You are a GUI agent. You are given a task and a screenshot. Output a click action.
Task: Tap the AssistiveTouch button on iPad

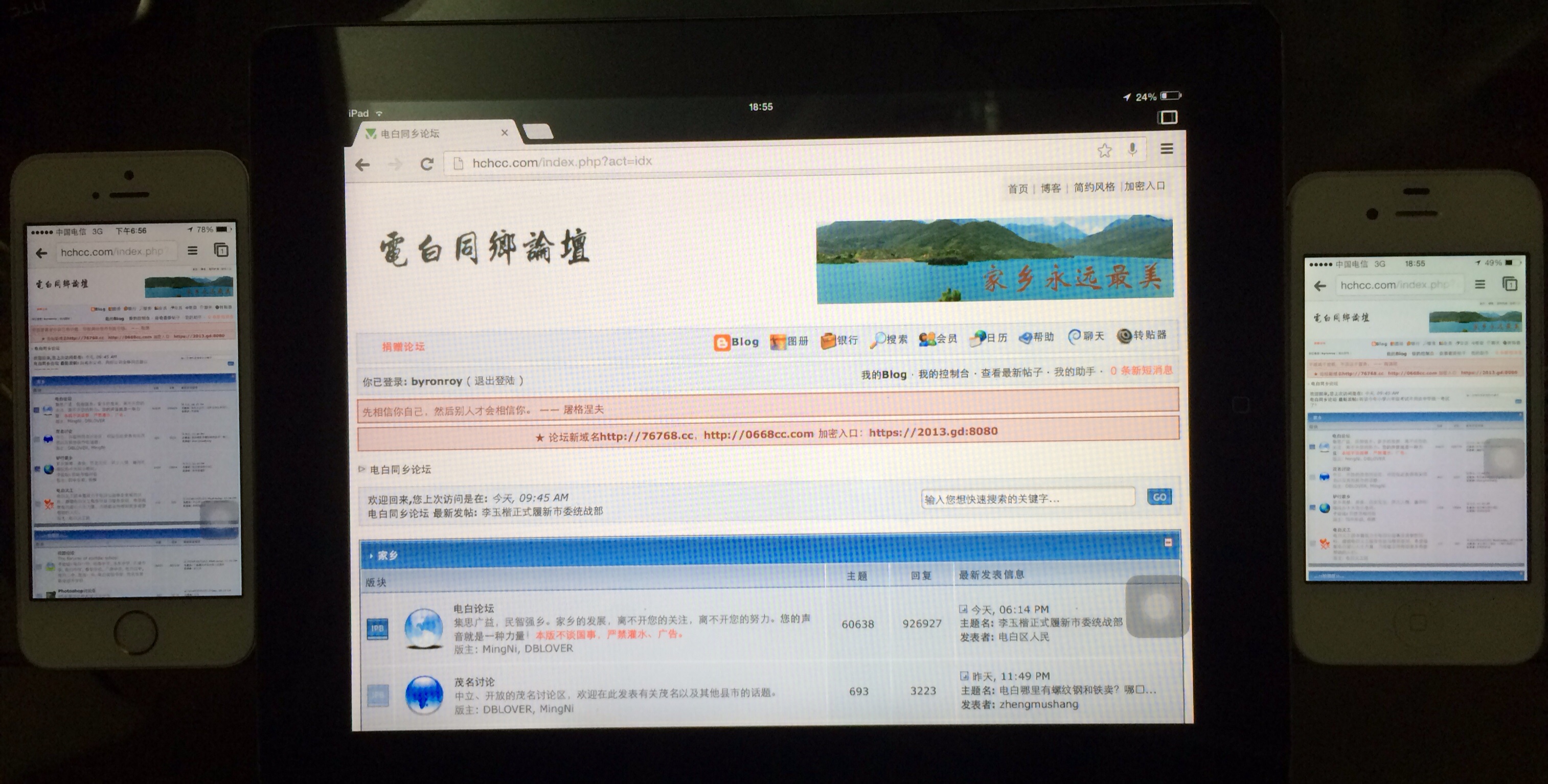[1156, 606]
